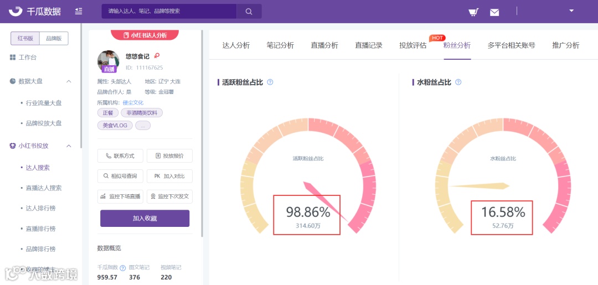Open the shopping cart icon
598x285 pixels.
[473, 12]
